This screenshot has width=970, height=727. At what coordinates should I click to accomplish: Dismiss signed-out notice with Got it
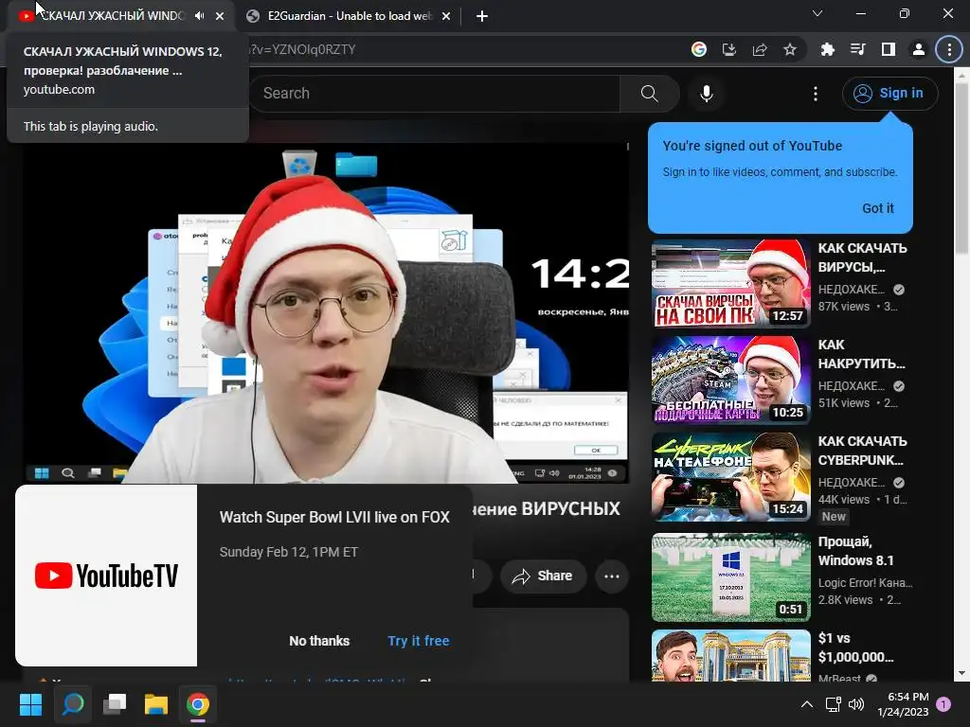tap(878, 208)
